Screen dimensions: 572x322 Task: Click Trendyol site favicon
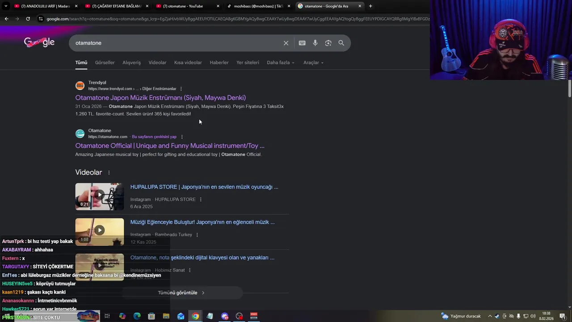(80, 85)
